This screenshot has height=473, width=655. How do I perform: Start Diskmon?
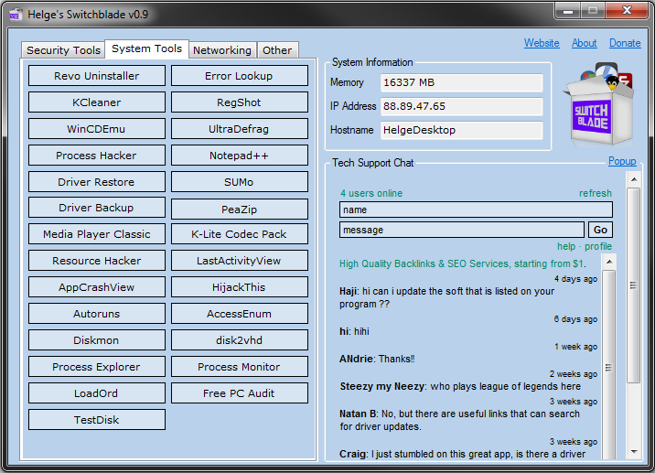coord(96,340)
